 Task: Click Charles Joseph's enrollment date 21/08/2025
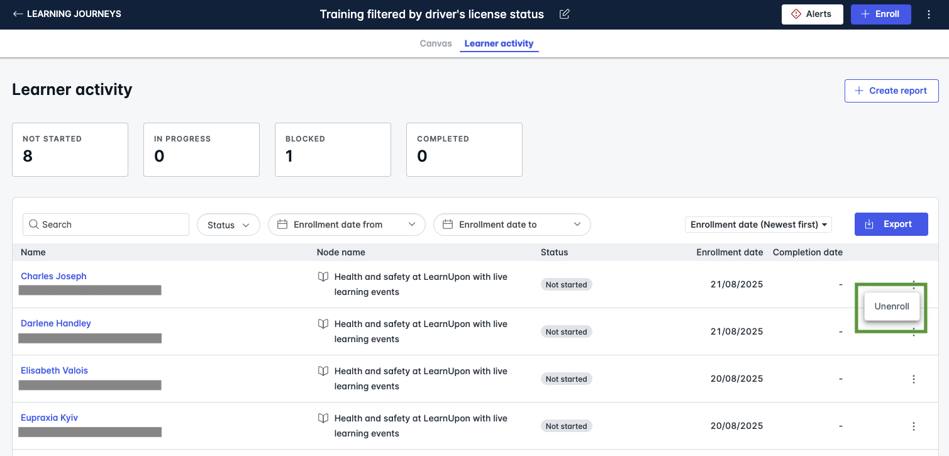tap(736, 284)
